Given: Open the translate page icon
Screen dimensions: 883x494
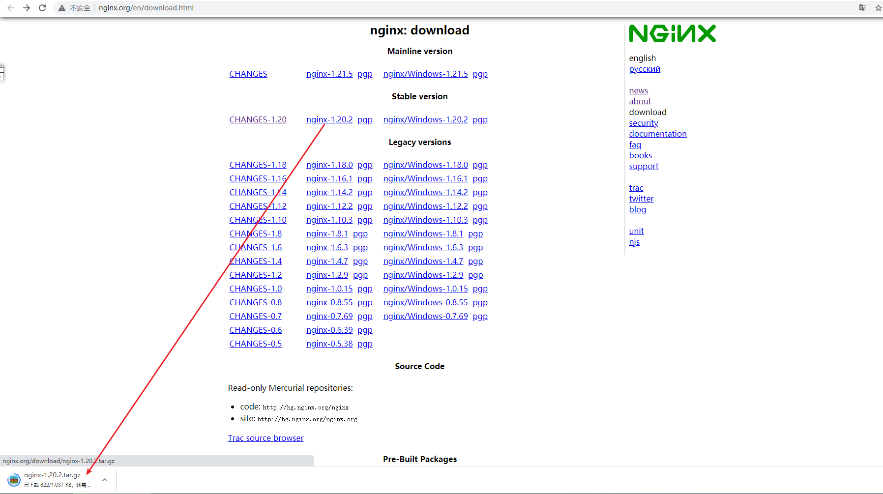Looking at the screenshot, I should (x=863, y=8).
